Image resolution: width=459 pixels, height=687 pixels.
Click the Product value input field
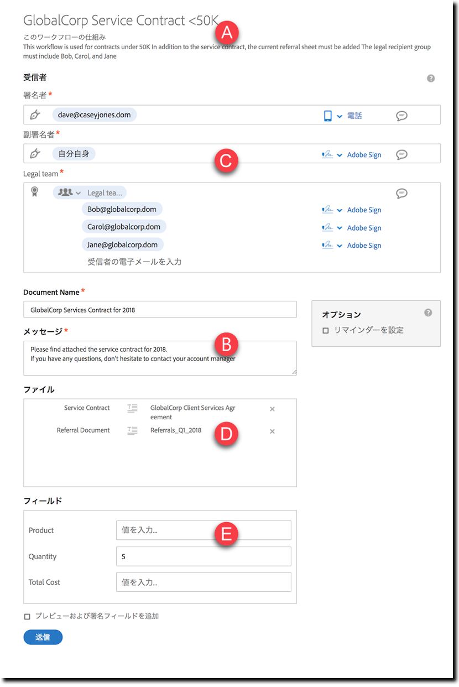pos(204,530)
